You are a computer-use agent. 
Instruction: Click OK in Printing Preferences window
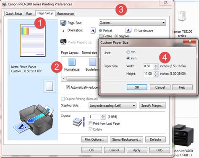tap(92, 150)
